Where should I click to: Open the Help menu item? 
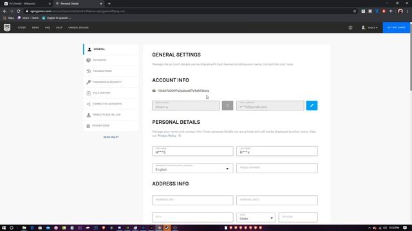click(59, 28)
